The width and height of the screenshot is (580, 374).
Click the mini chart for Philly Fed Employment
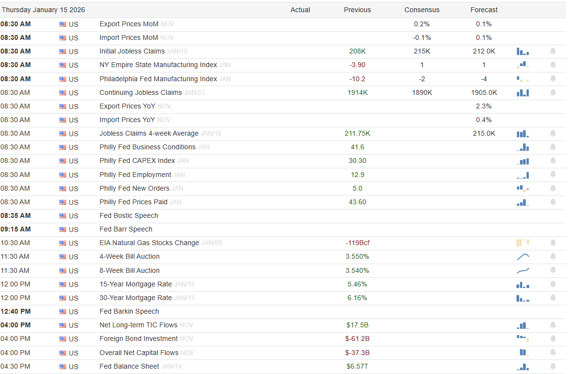tap(523, 175)
